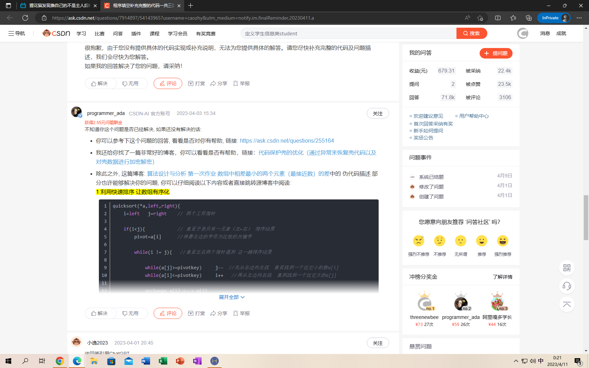Click 评论 under programmer_ada's answer
This screenshot has width=589, height=368.
click(x=168, y=313)
